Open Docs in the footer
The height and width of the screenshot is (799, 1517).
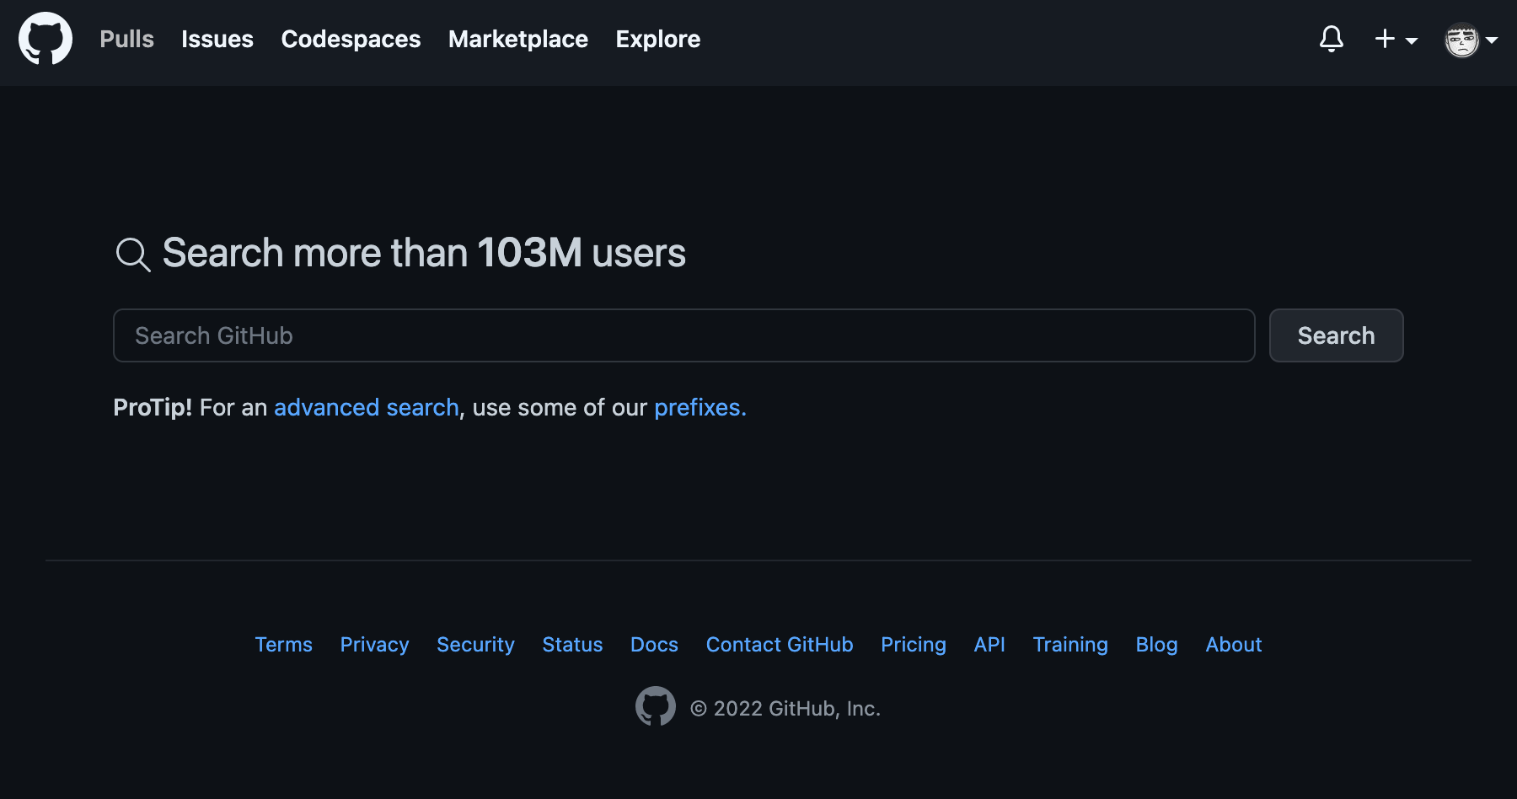655,644
